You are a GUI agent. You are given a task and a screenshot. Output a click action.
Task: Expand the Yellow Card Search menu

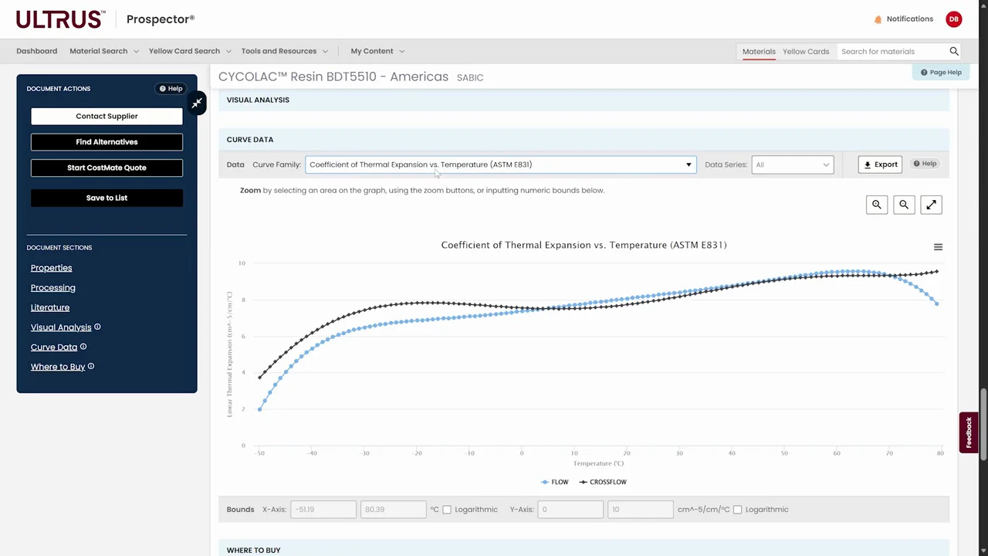coord(190,51)
